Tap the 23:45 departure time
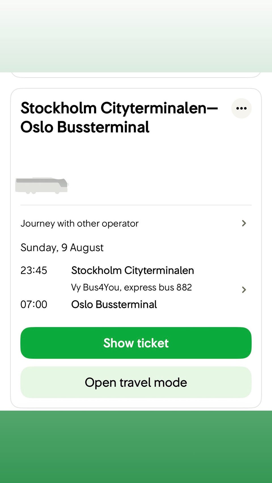The image size is (272, 483). [x=34, y=271]
